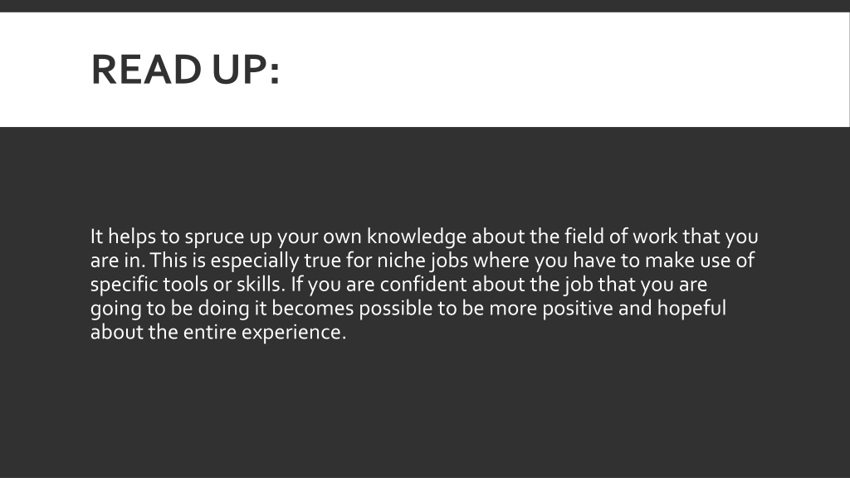Click the word 'READ' in the heading
Screen dimensions: 850x478
[146, 70]
